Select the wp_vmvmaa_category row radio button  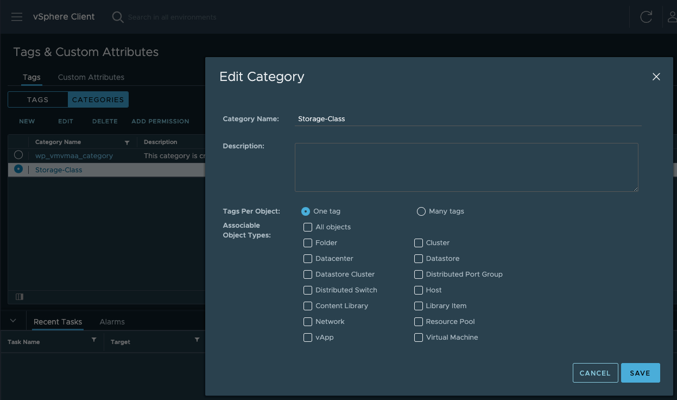coord(18,155)
